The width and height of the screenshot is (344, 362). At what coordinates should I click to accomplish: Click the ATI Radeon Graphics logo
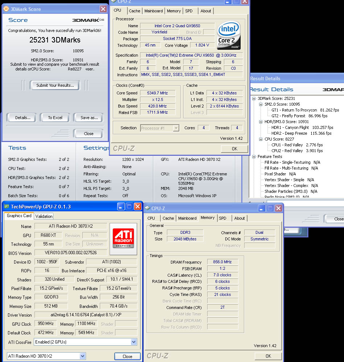(x=123, y=239)
